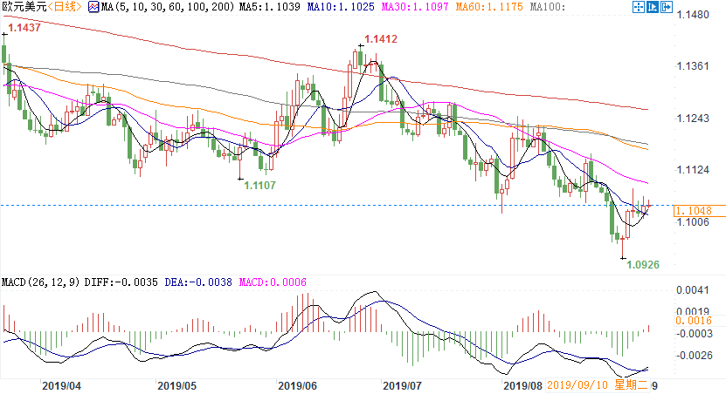Click the 2019/06 date on the time axis

295,384
